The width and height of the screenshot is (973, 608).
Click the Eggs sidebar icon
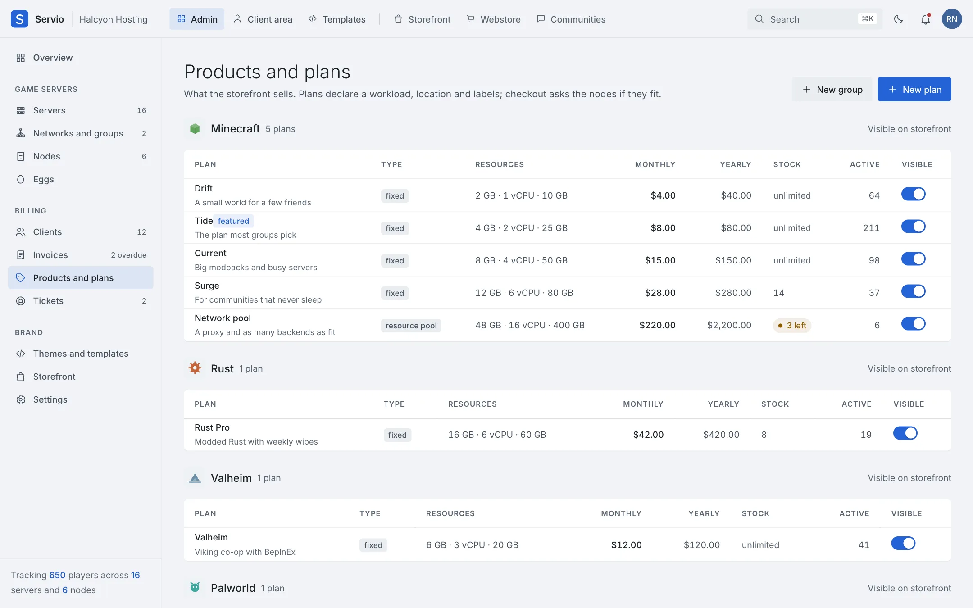pyautogui.click(x=21, y=179)
